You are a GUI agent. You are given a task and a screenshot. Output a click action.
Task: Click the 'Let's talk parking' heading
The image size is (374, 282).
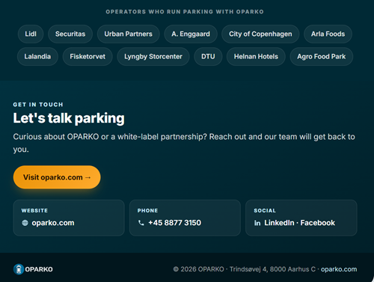coord(69,118)
